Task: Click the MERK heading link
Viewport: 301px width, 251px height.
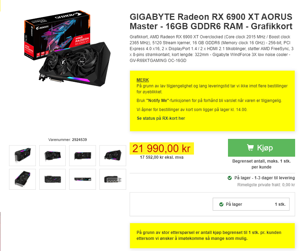Action: [x=143, y=80]
